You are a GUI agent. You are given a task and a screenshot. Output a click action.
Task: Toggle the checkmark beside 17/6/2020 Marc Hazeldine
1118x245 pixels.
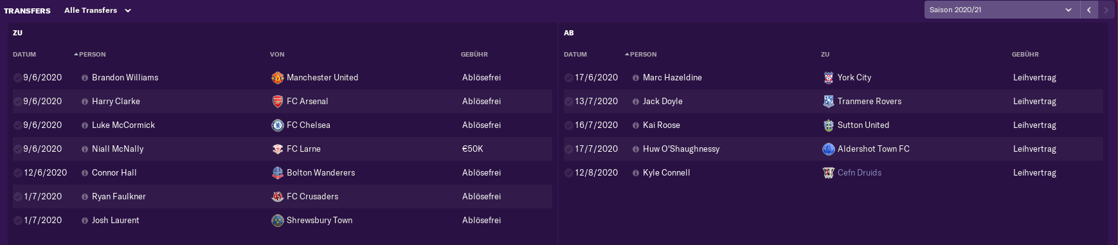[568, 78]
